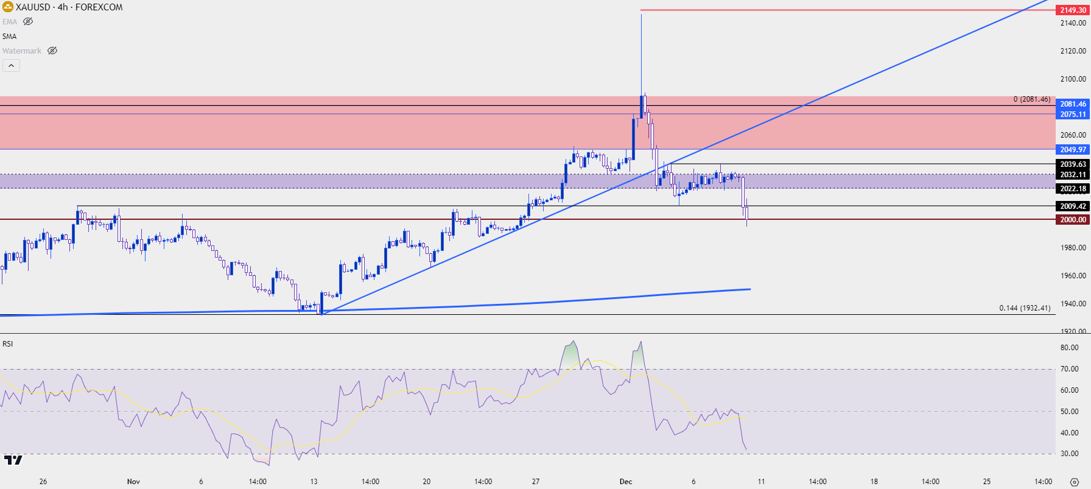The width and height of the screenshot is (1091, 489).
Task: Click the gold symbol icon next to XAUUSD
Action: (x=7, y=7)
